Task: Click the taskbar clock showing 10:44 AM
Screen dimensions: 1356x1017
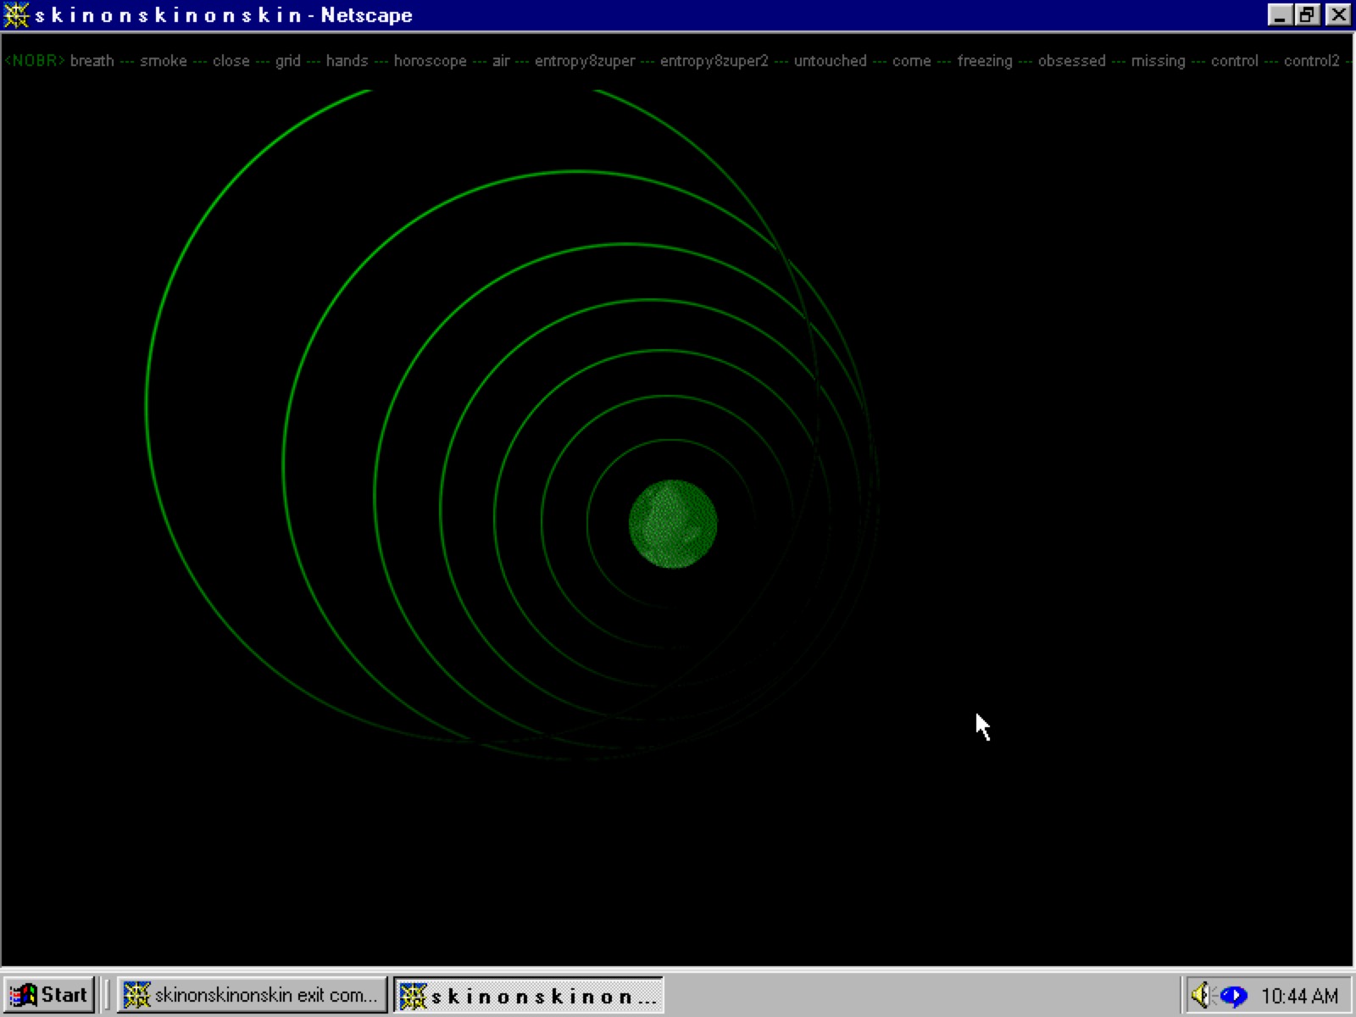Action: (x=1299, y=995)
